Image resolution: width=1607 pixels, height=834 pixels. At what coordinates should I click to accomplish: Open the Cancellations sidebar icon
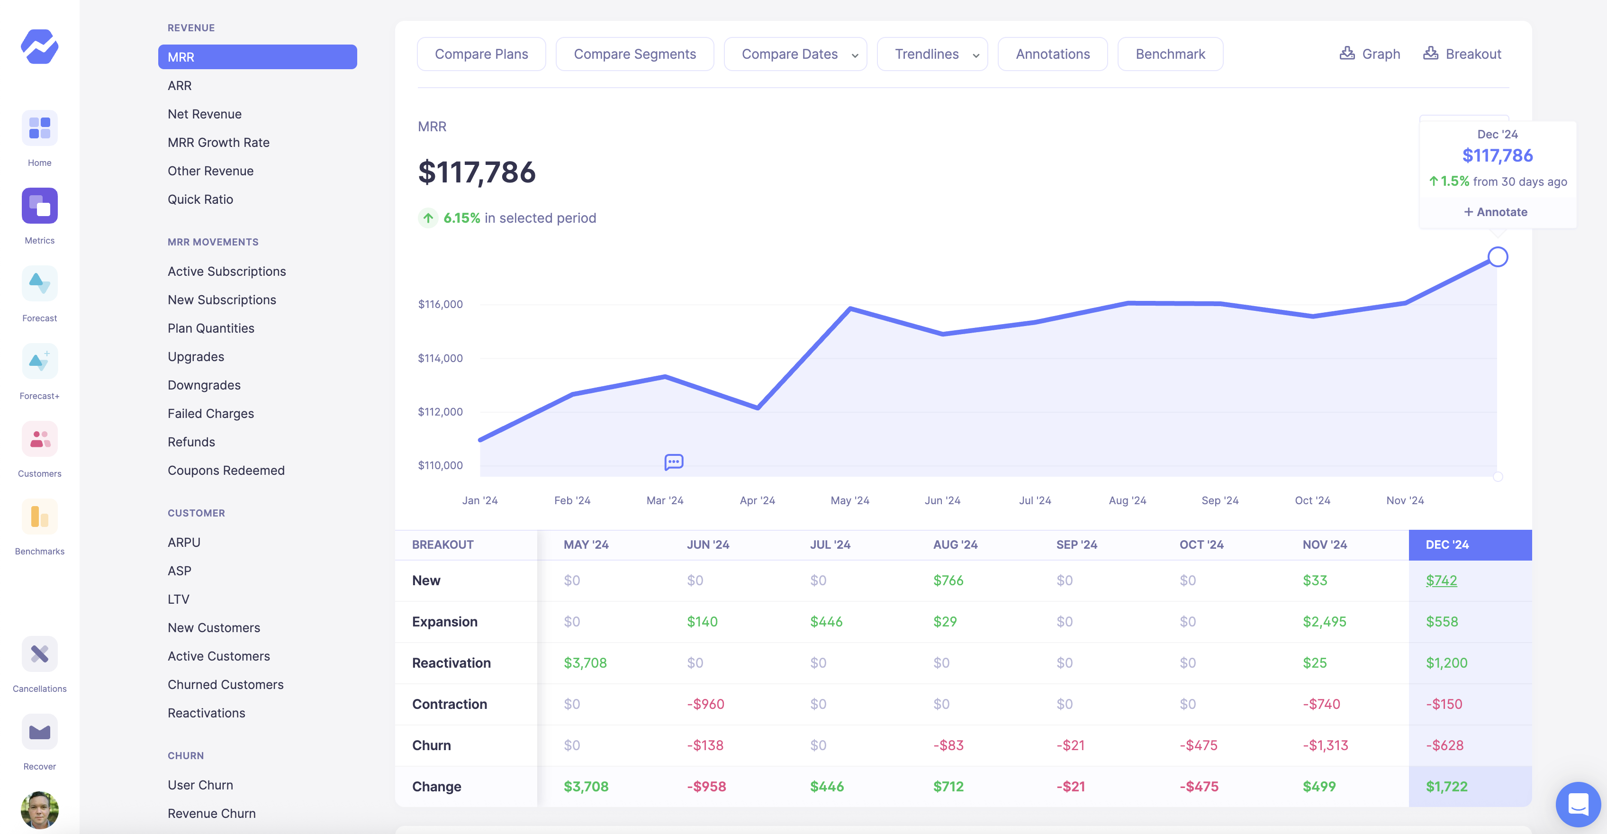(x=39, y=654)
